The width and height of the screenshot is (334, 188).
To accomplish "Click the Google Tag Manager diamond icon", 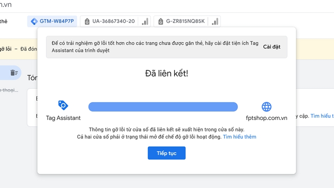I will (34, 21).
